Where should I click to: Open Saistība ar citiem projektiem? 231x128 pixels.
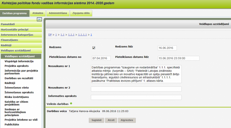pos(16,103)
